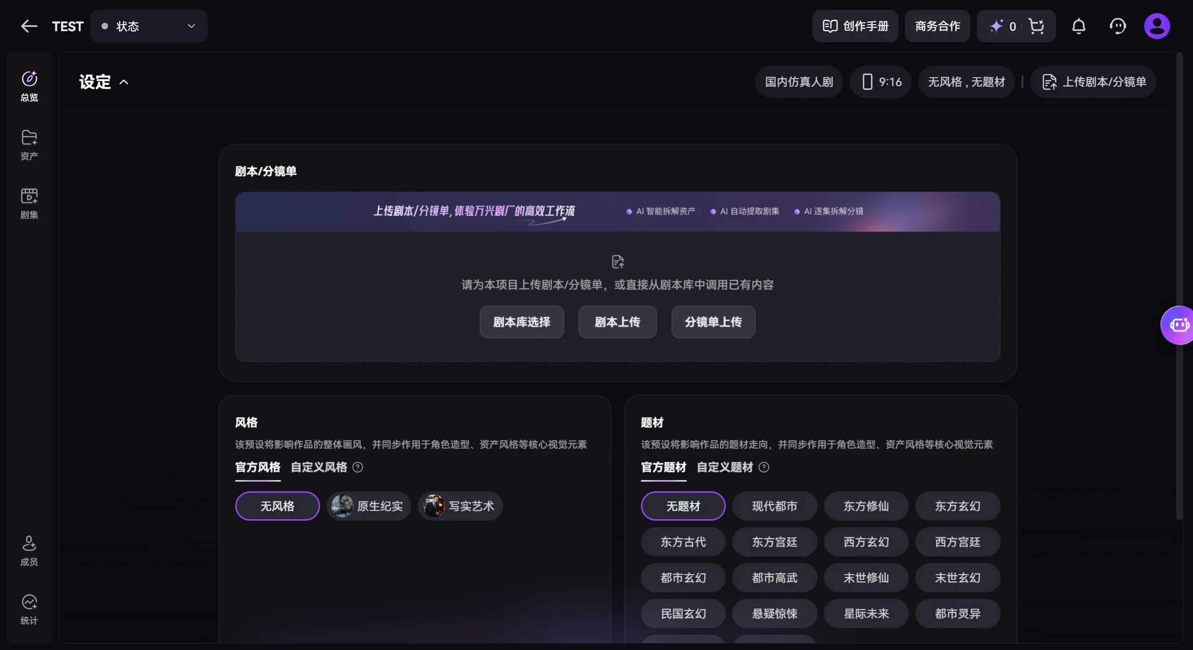Select the 东方玄幻 genre
Viewport: 1193px width, 650px height.
tap(958, 506)
